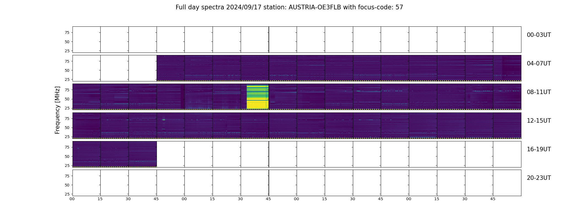Click the leftmost '00' time-axis label

point(72,199)
